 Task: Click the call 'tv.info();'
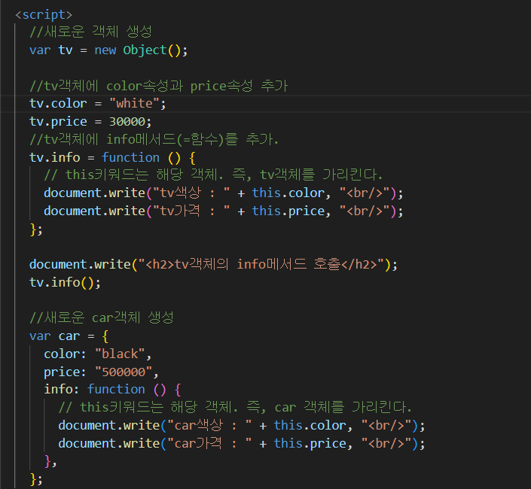[65, 282]
